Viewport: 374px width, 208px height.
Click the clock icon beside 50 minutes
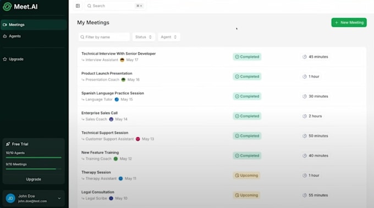tap(305, 136)
